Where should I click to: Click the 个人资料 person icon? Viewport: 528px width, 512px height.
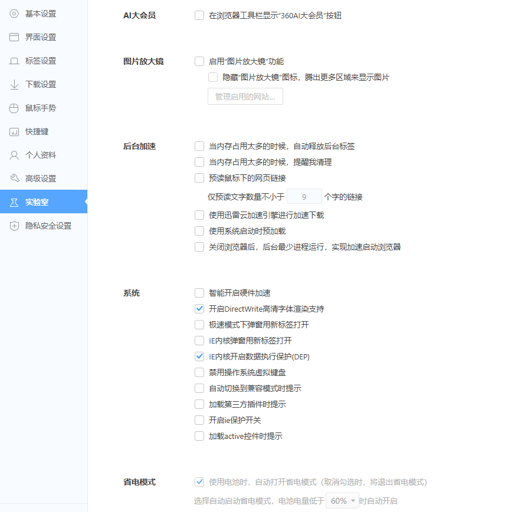(14, 155)
